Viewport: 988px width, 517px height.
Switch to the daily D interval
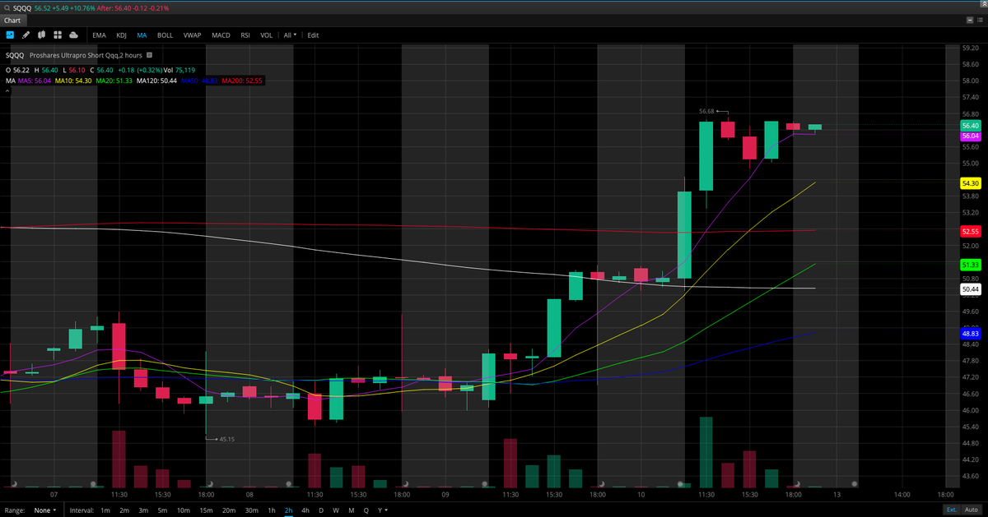pyautogui.click(x=321, y=510)
